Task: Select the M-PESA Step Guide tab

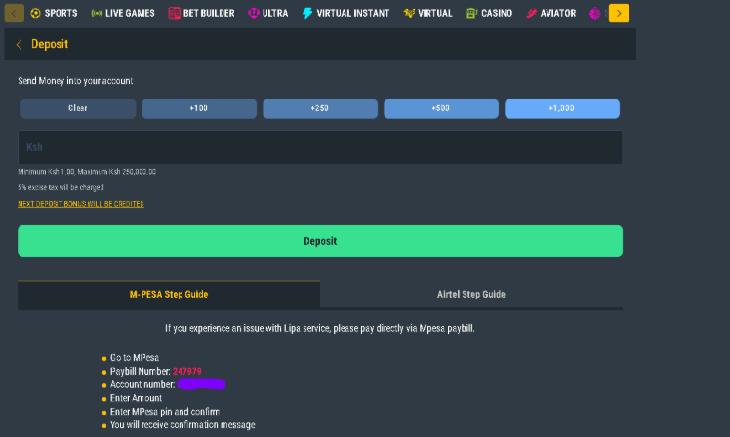Action: [x=169, y=295]
